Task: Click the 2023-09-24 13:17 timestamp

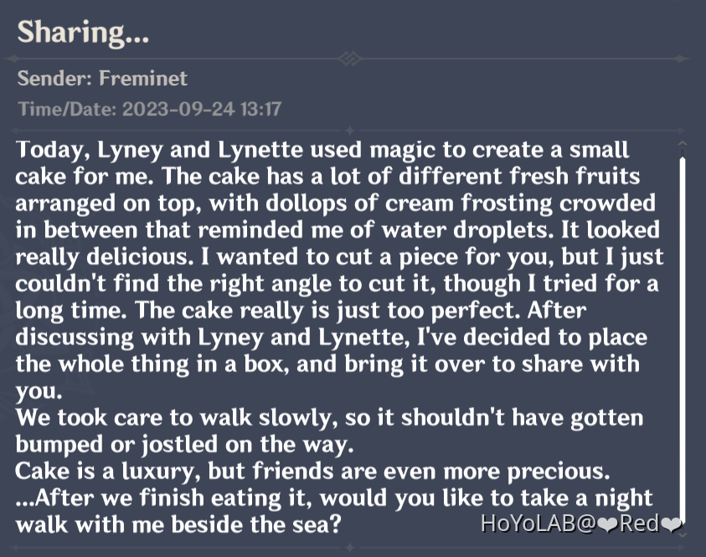Action: (202, 109)
